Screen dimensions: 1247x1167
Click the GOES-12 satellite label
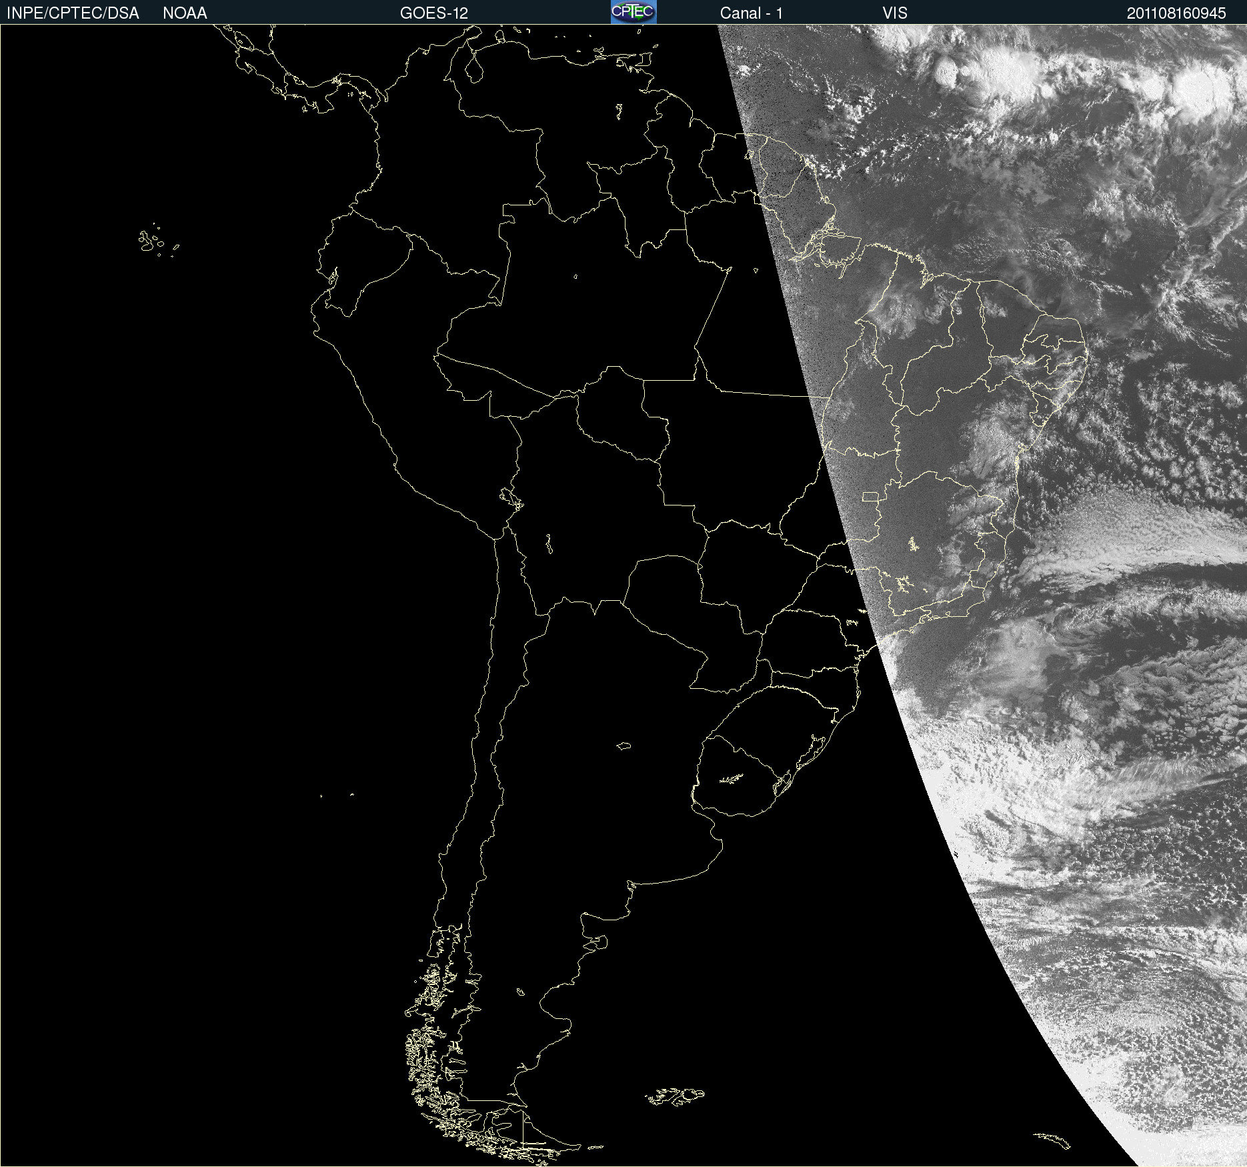pos(434,13)
